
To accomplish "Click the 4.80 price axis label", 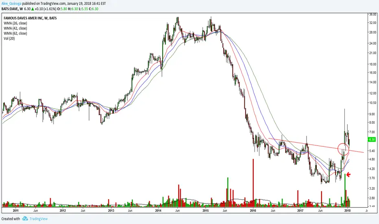I will pos(372,159).
